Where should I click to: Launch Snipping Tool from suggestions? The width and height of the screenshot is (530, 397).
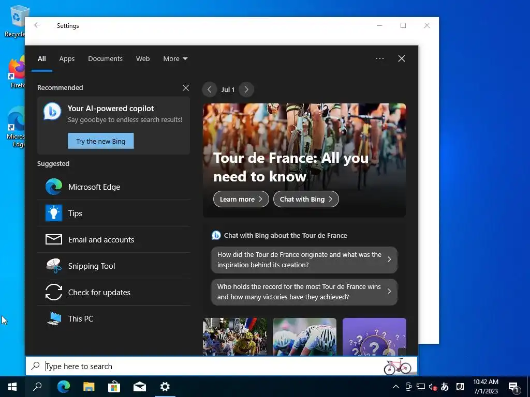113,266
